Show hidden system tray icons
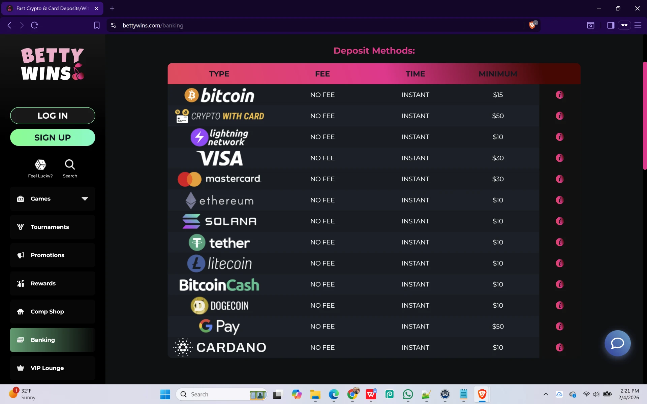647x404 pixels. 546,394
